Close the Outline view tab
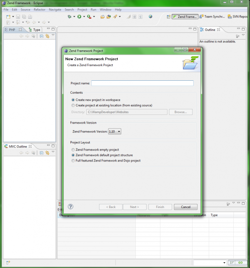This screenshot has width=250, height=268. (218, 30)
